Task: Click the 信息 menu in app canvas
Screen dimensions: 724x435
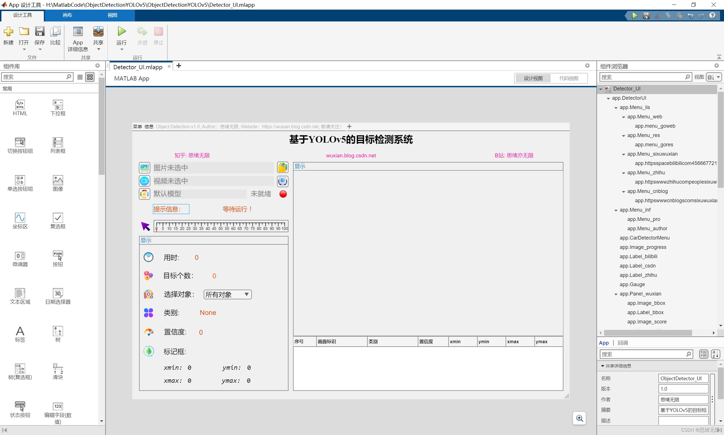Action: 149,127
